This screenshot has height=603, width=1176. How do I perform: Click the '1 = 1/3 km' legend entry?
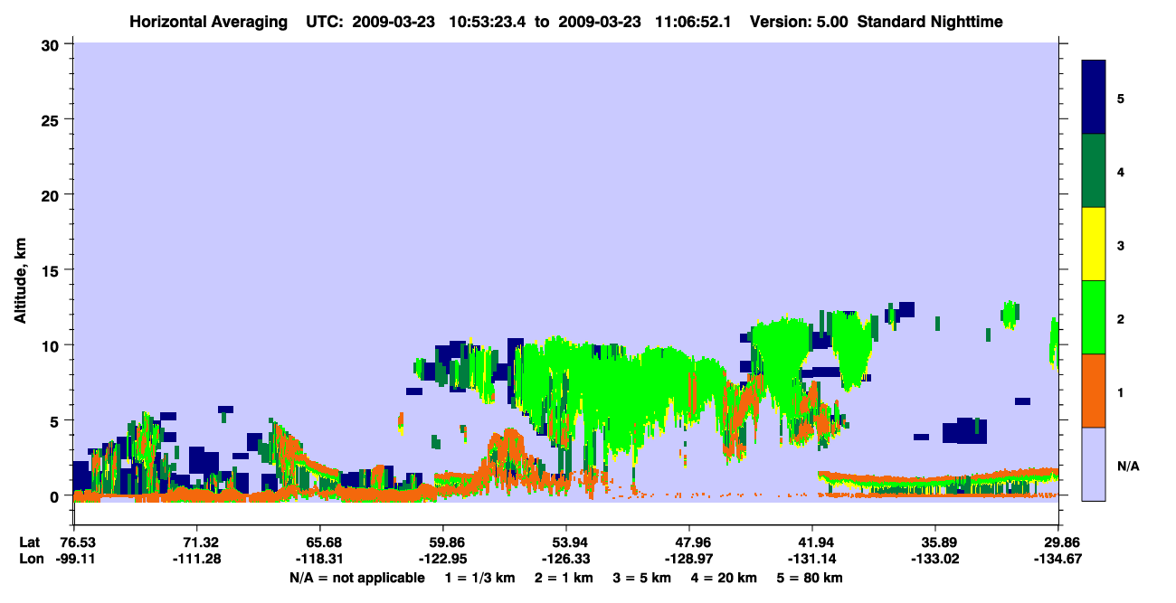tap(480, 578)
